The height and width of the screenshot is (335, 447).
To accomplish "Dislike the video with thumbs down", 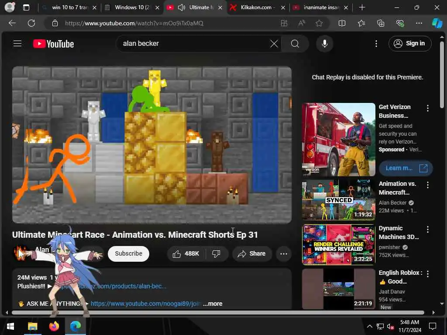I will click(217, 253).
